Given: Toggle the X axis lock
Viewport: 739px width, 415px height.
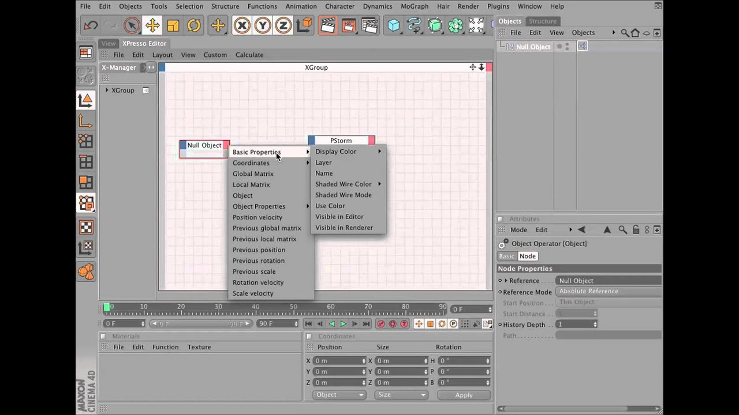Looking at the screenshot, I should point(242,25).
